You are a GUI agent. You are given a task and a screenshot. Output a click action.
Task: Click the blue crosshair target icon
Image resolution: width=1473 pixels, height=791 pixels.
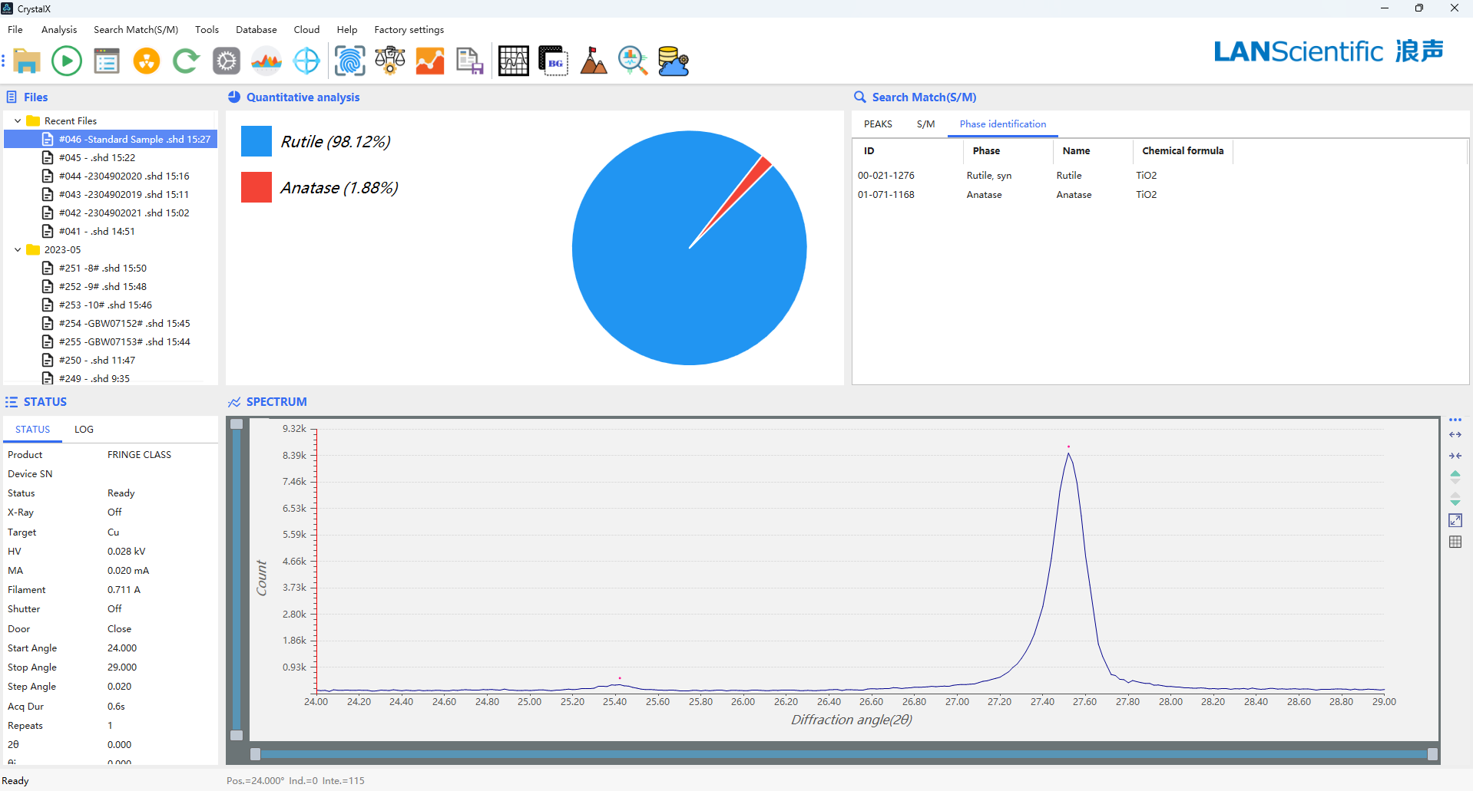(306, 61)
